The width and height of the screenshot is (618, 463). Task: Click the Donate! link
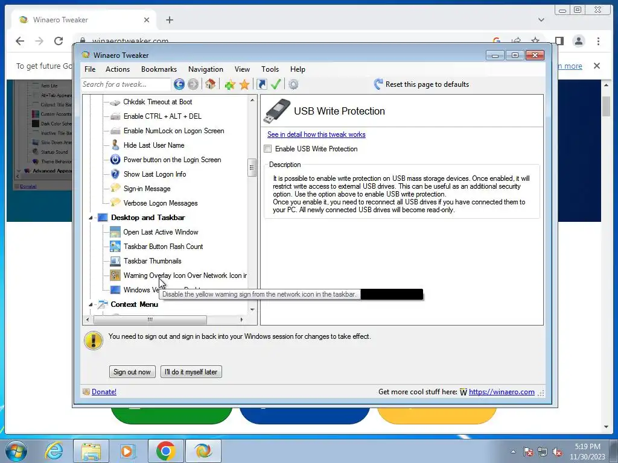(104, 392)
